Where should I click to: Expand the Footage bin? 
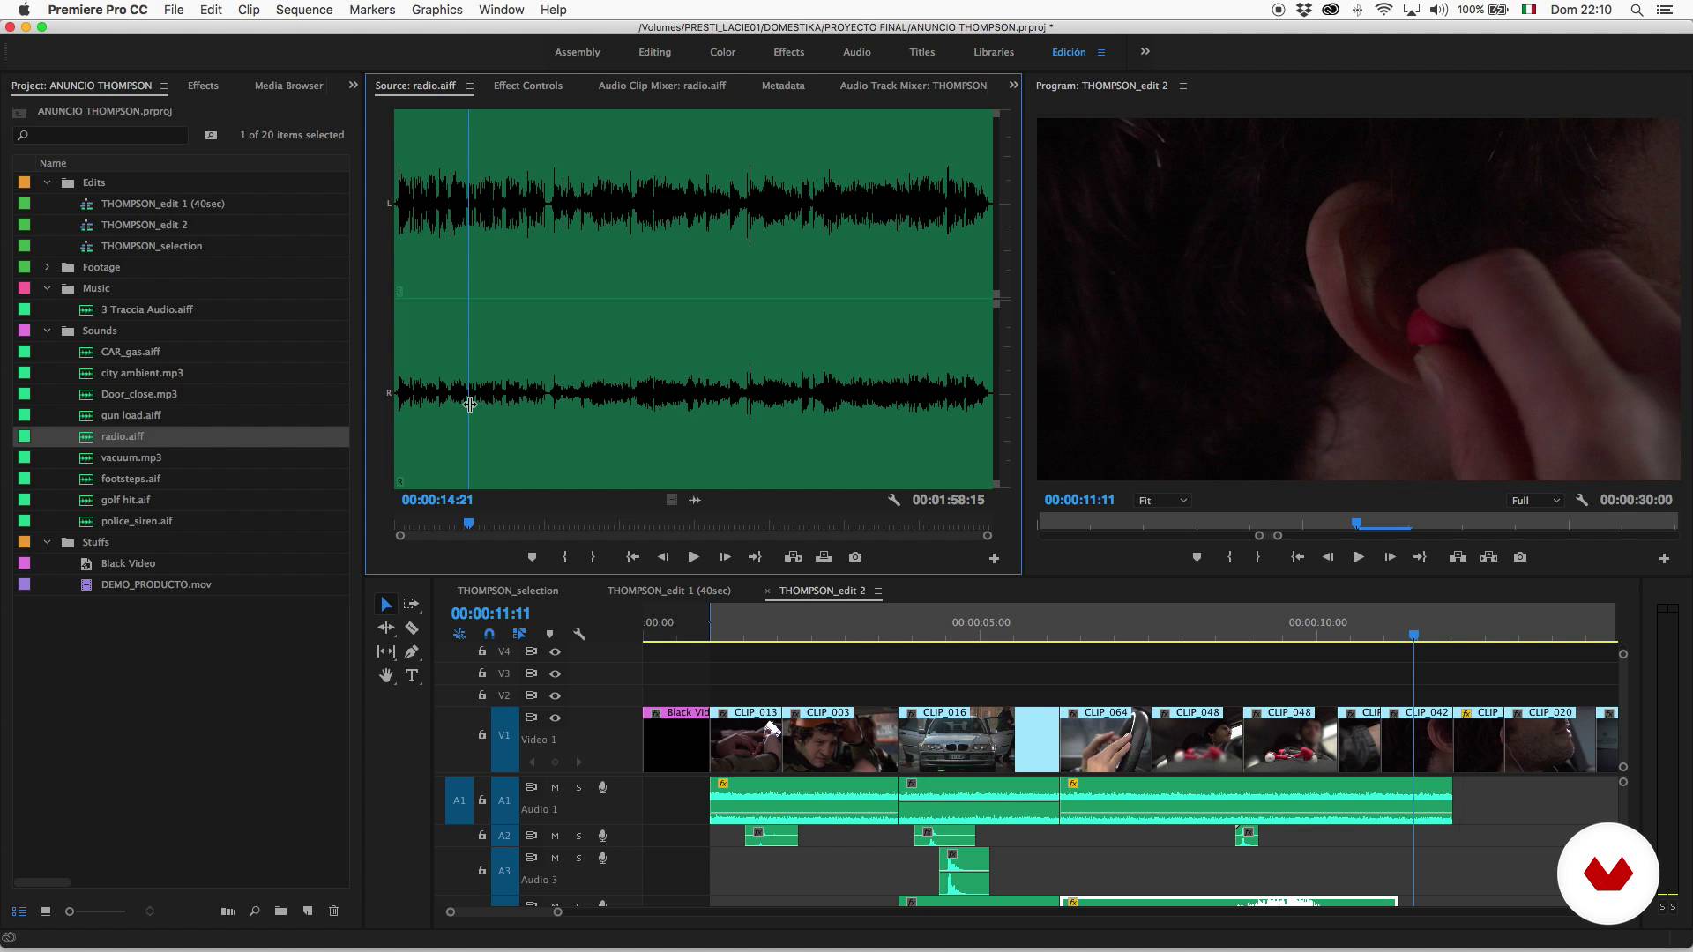[x=47, y=267]
